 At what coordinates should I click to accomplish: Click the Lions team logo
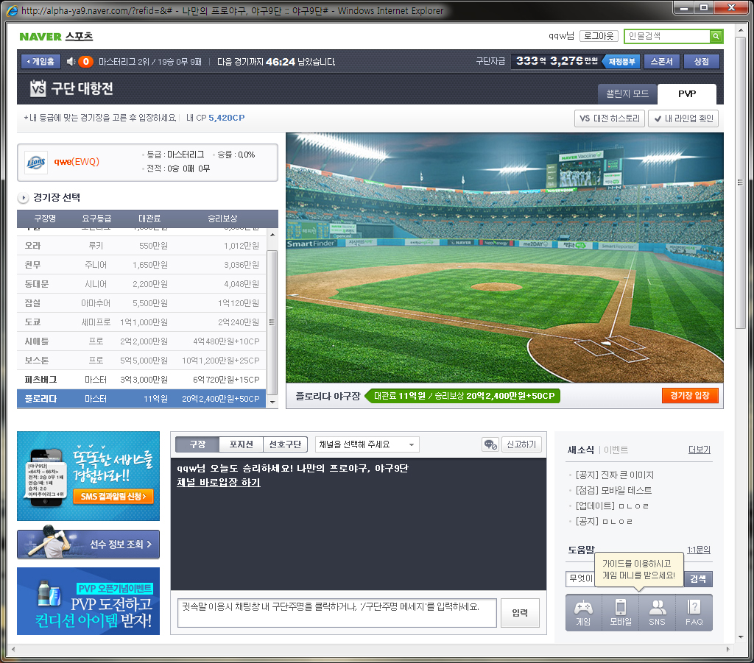tap(36, 162)
